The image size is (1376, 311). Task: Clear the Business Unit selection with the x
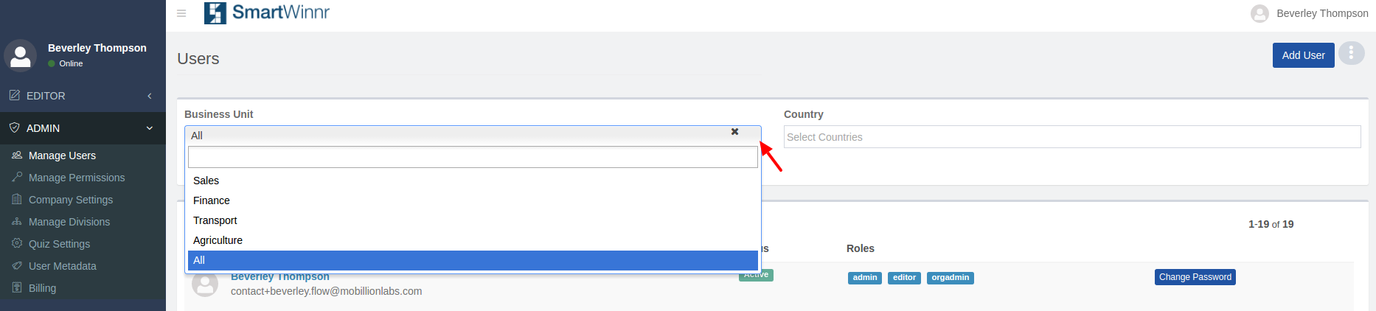(734, 132)
